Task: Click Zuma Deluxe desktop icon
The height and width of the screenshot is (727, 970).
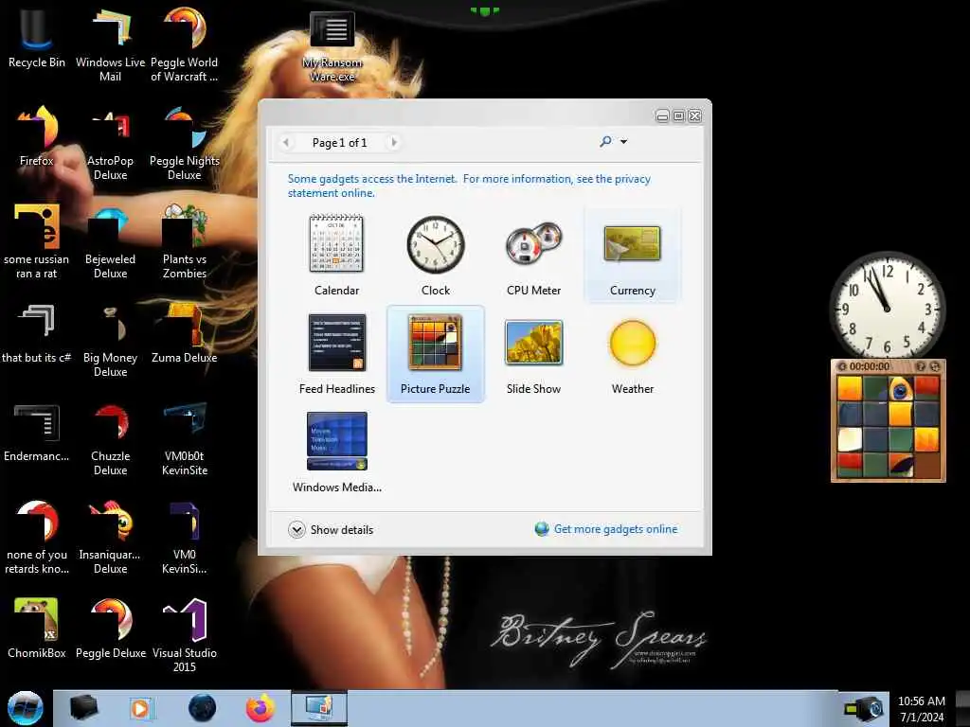Action: coord(185,334)
